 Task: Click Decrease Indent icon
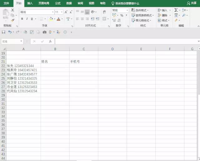pyautogui.click(x=93, y=19)
